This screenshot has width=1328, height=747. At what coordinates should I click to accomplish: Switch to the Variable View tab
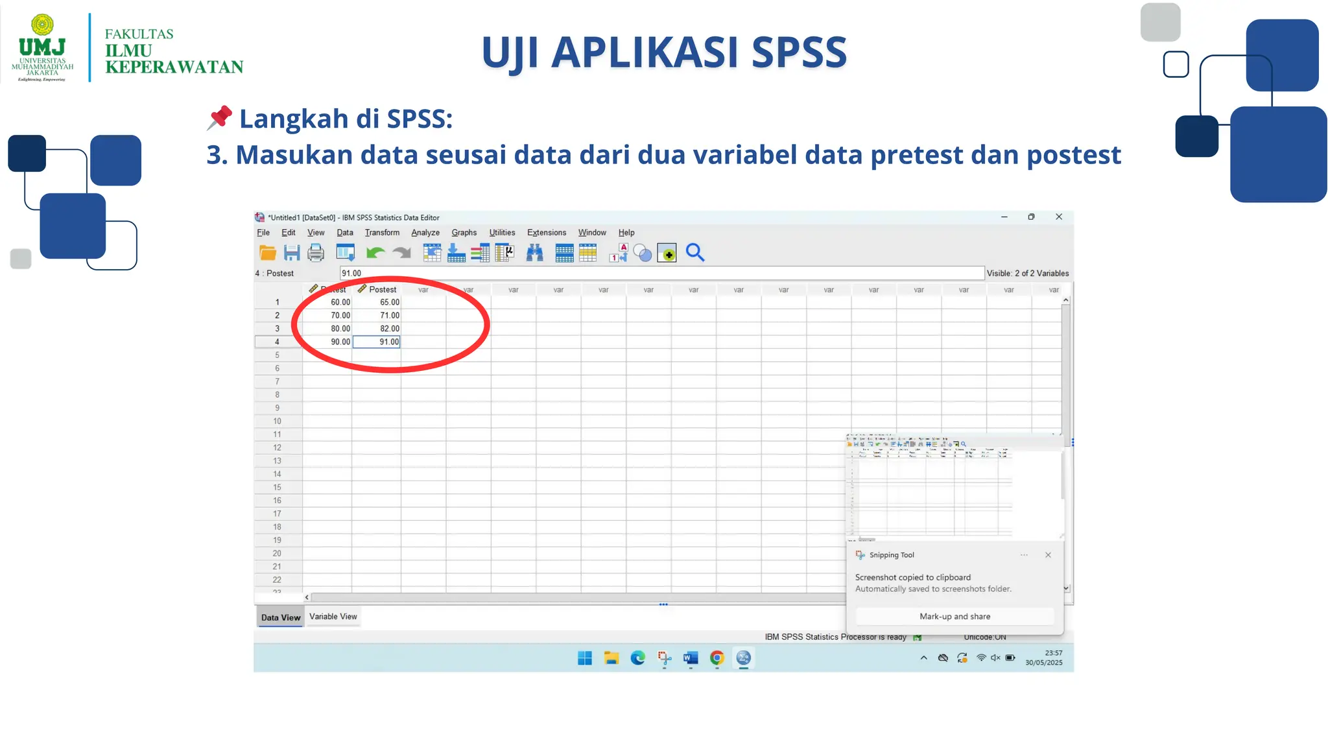(x=333, y=617)
